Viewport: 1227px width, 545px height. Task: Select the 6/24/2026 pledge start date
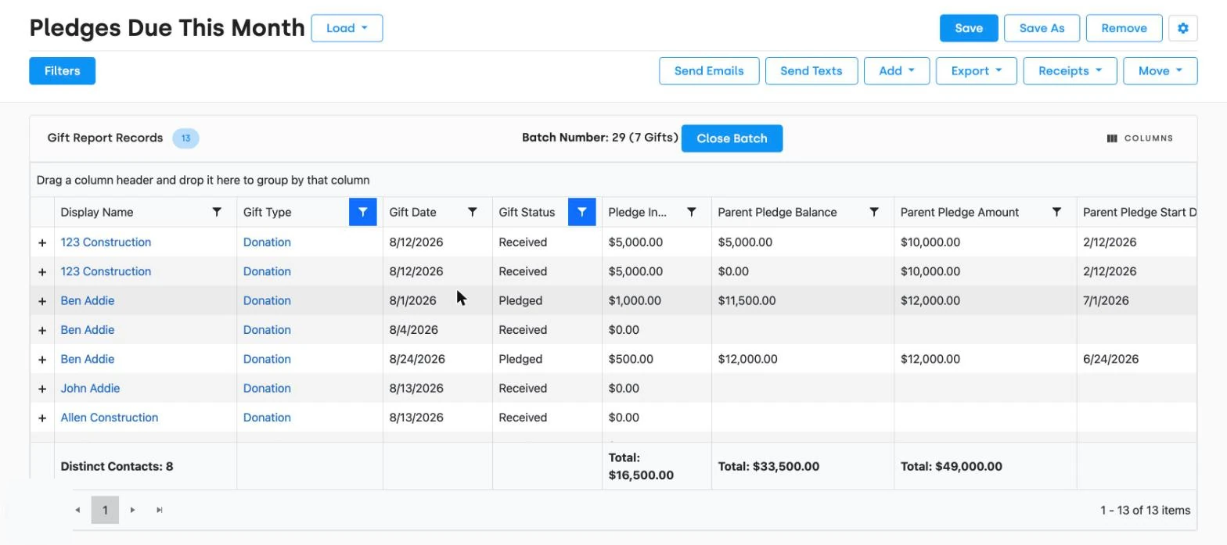tap(1110, 359)
